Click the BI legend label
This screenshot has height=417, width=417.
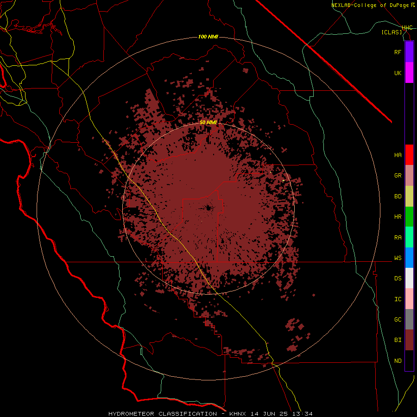[398, 340]
